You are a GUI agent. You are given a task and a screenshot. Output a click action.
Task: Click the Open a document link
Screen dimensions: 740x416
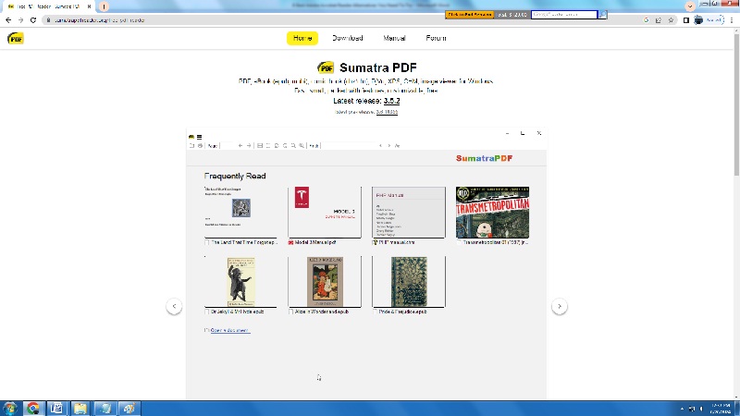(x=229, y=330)
